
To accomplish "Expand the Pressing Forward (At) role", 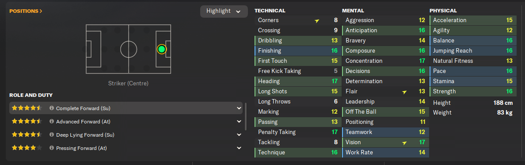I will pyautogui.click(x=239, y=148).
